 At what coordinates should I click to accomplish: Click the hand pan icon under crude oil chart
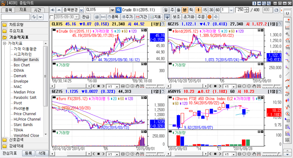pos(137,86)
